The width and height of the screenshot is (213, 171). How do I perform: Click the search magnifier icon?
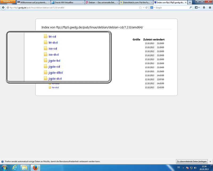[191, 7]
